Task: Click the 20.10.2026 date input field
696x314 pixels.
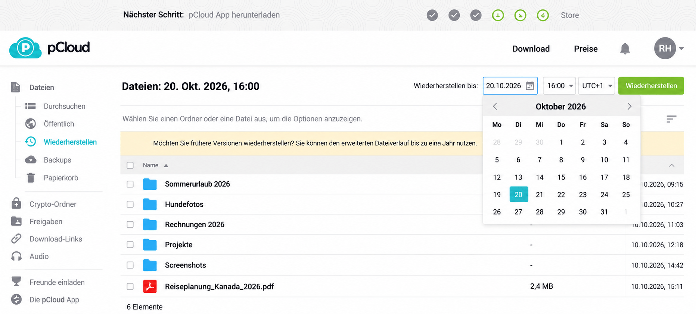Action: coord(510,86)
